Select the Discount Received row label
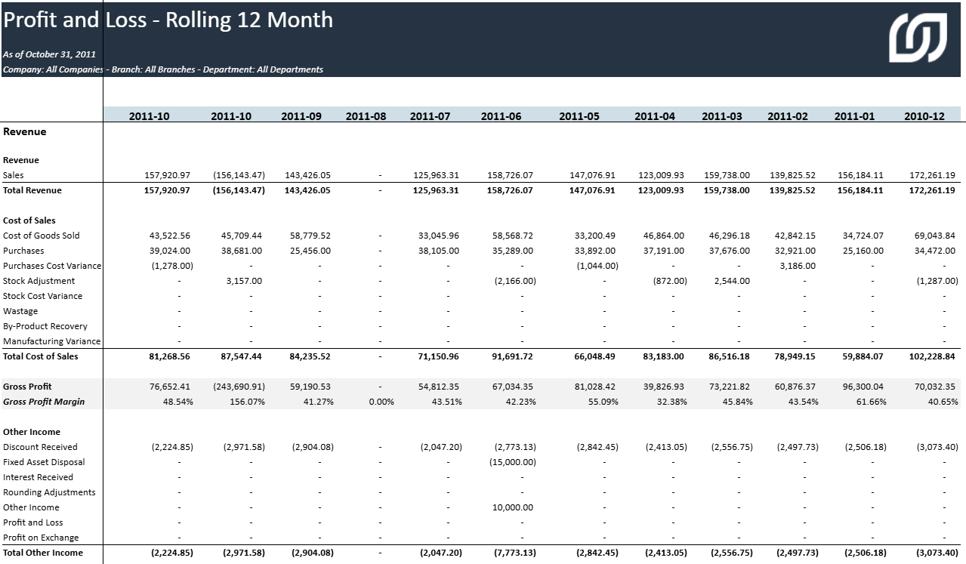Viewport: 966px width, 564px height. 40,447
